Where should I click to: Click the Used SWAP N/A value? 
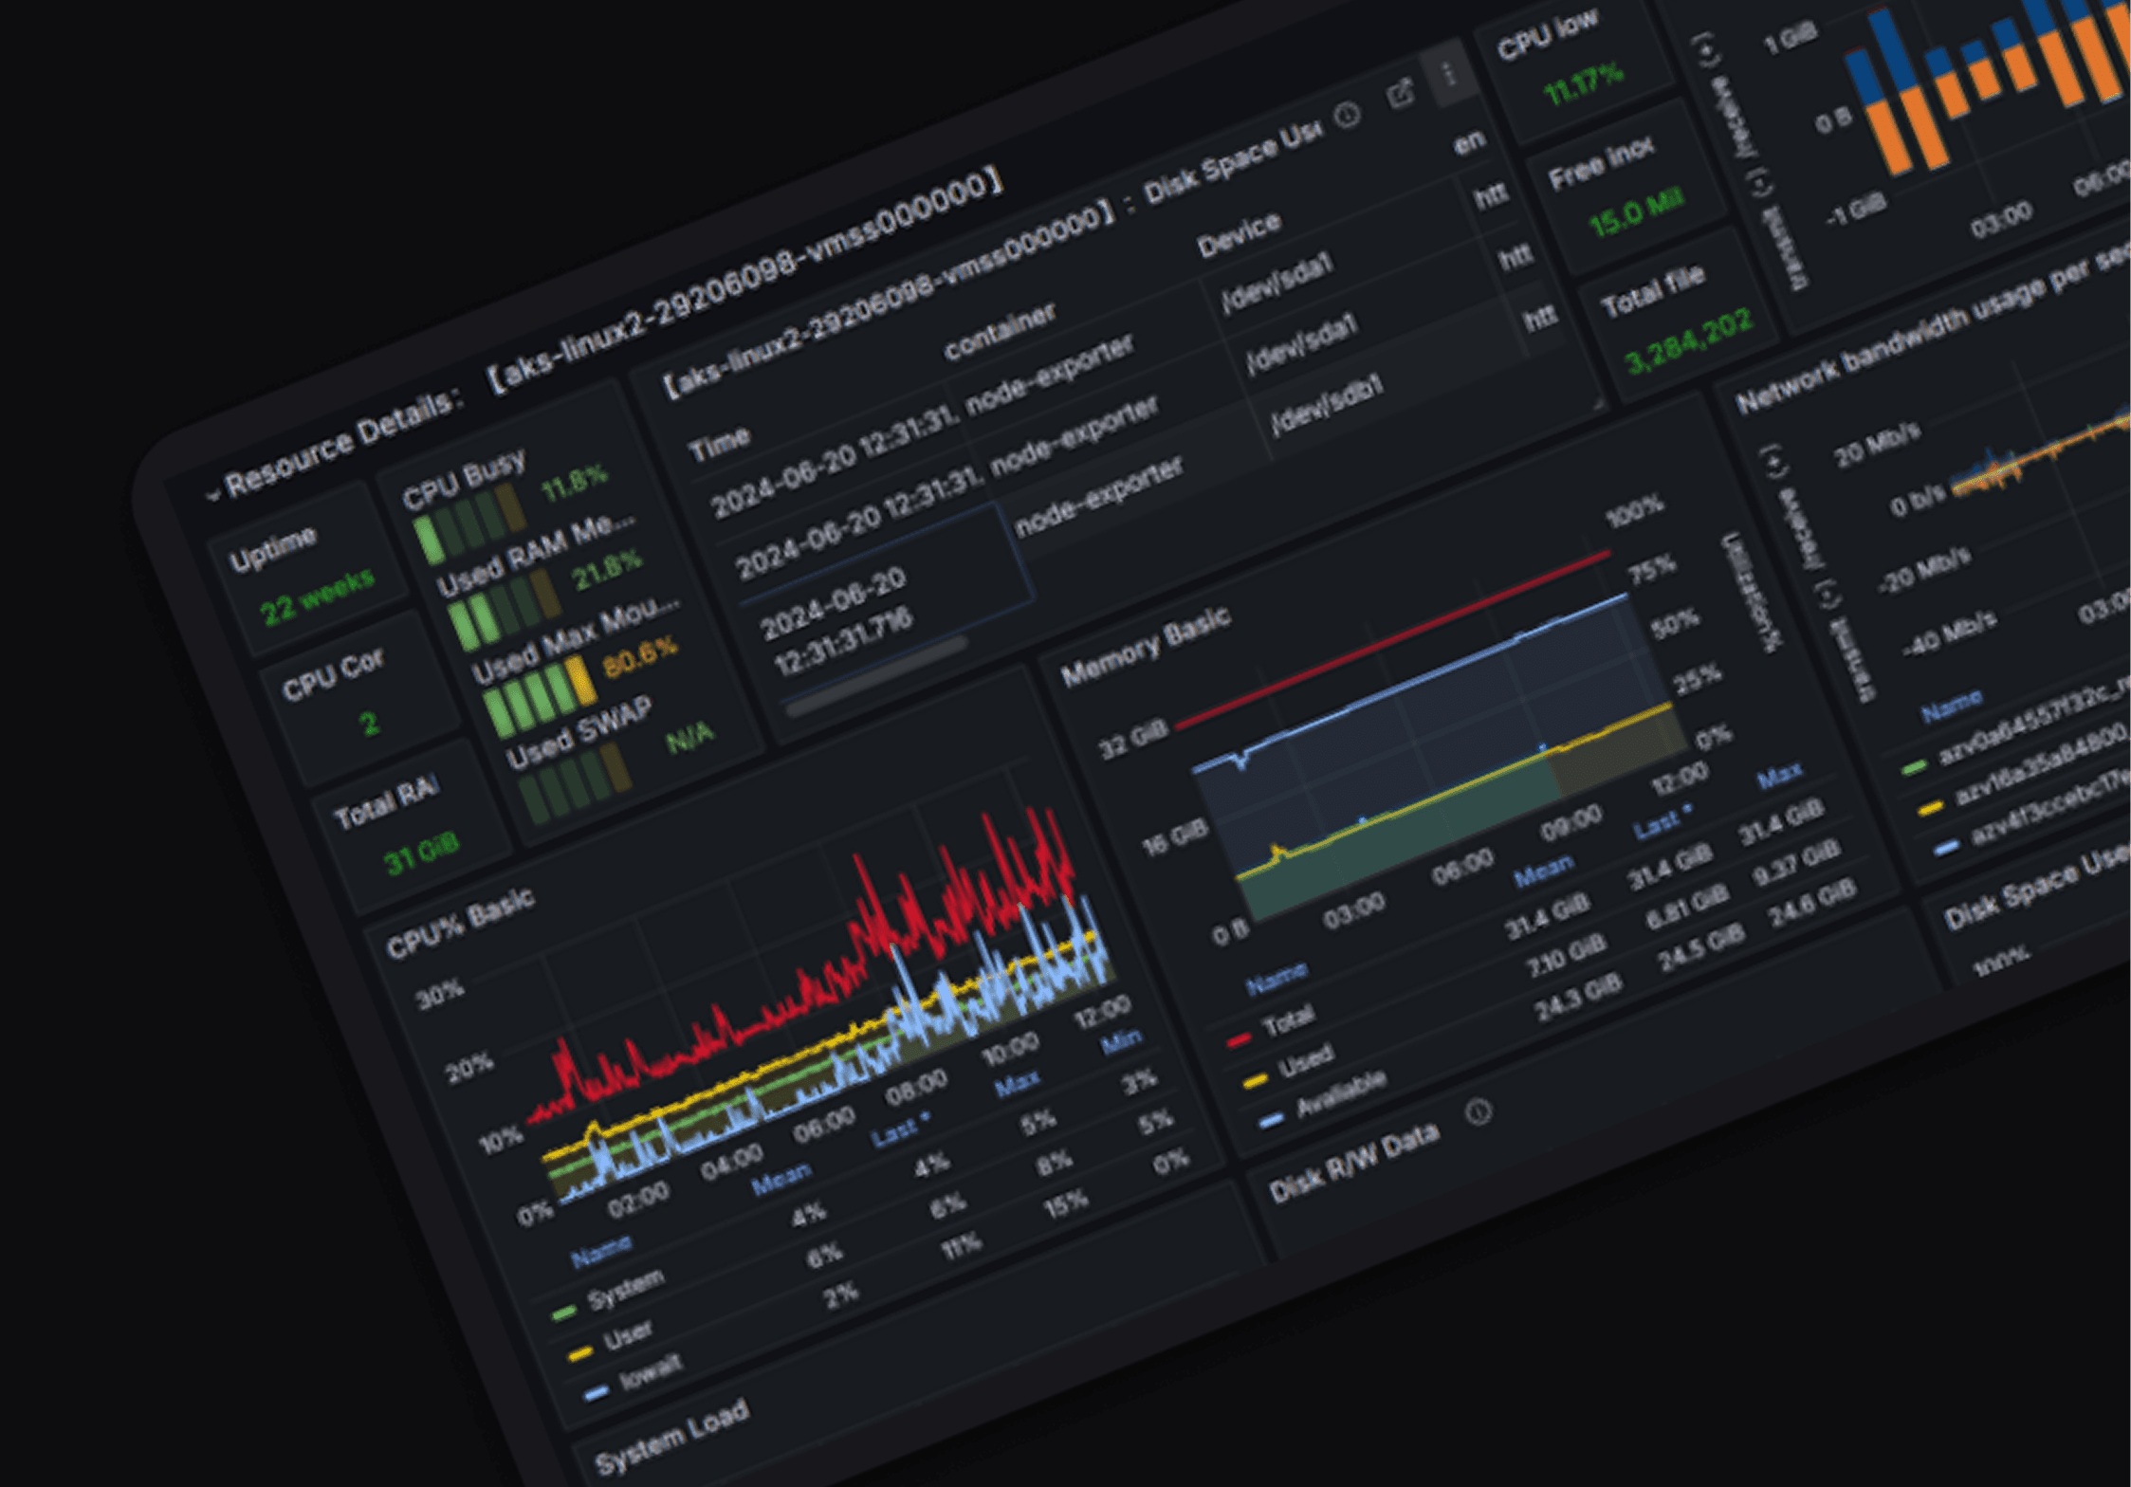point(689,736)
